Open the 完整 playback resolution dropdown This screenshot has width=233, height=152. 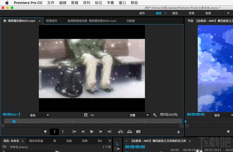139,115
